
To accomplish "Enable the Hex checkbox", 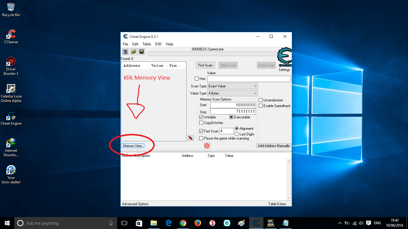I will coord(197,79).
